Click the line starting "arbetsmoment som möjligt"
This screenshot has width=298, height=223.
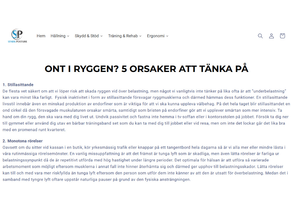coord(143,167)
